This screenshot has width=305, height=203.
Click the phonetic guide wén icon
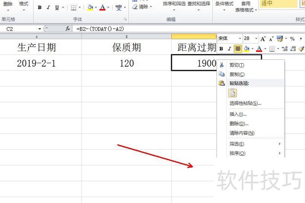119,8
